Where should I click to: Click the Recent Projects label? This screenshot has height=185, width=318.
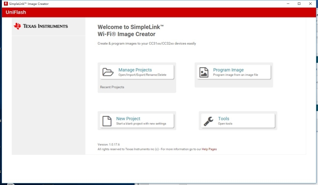[112, 87]
